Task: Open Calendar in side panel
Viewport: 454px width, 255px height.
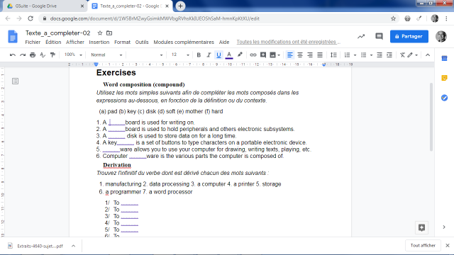Action: [444, 59]
